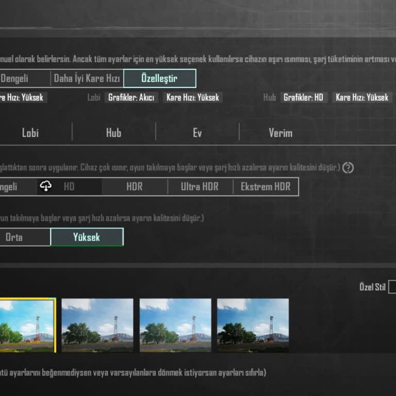This screenshot has height=396, width=396.
Task: Switch to the Verim tab
Action: coord(280,133)
